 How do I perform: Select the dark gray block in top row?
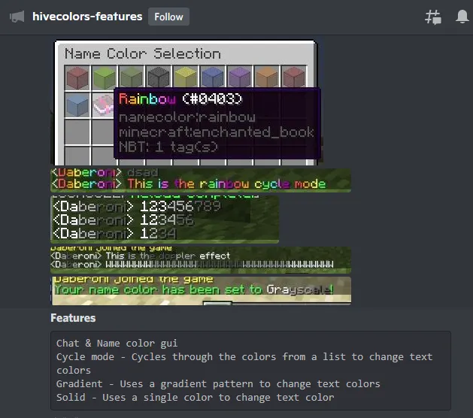pos(158,77)
